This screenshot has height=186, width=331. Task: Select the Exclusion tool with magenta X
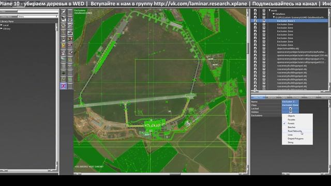(63, 86)
